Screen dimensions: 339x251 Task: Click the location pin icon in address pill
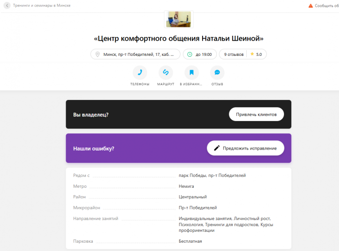[98, 54]
